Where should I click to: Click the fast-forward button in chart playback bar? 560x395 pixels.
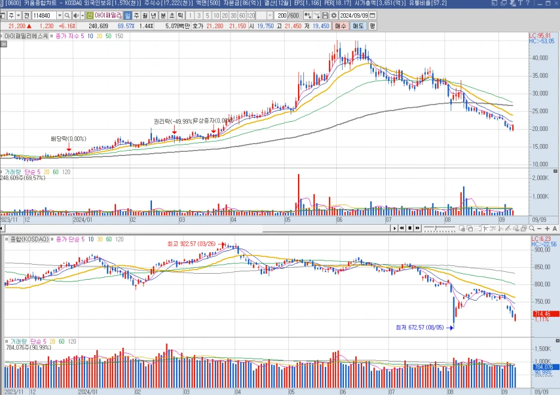418,228
